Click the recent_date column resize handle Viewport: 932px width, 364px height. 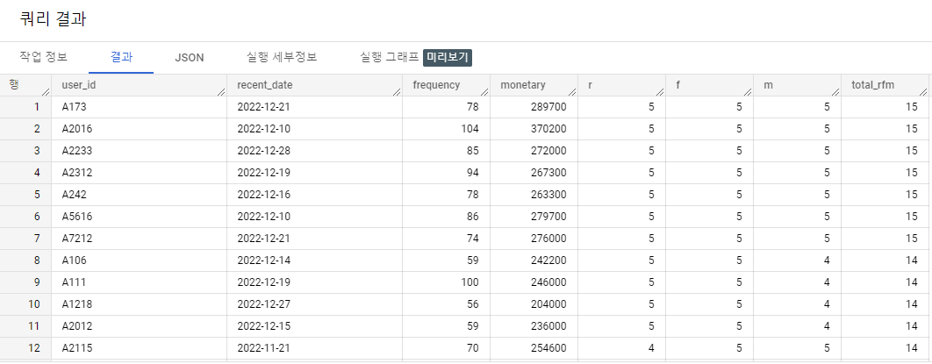397,91
